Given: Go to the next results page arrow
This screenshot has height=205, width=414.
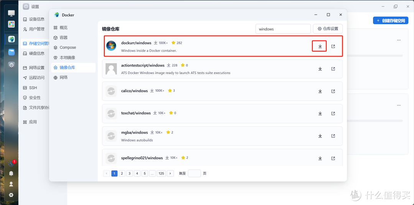Looking at the screenshot, I should coord(171,173).
